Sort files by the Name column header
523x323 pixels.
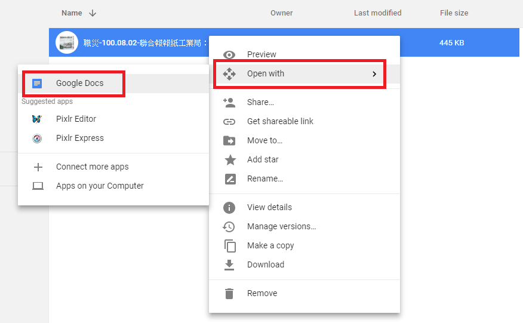tap(72, 13)
